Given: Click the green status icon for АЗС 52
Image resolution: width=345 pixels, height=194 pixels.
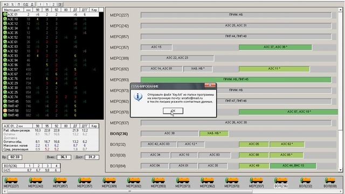Looking at the screenshot, I should click(5, 37).
